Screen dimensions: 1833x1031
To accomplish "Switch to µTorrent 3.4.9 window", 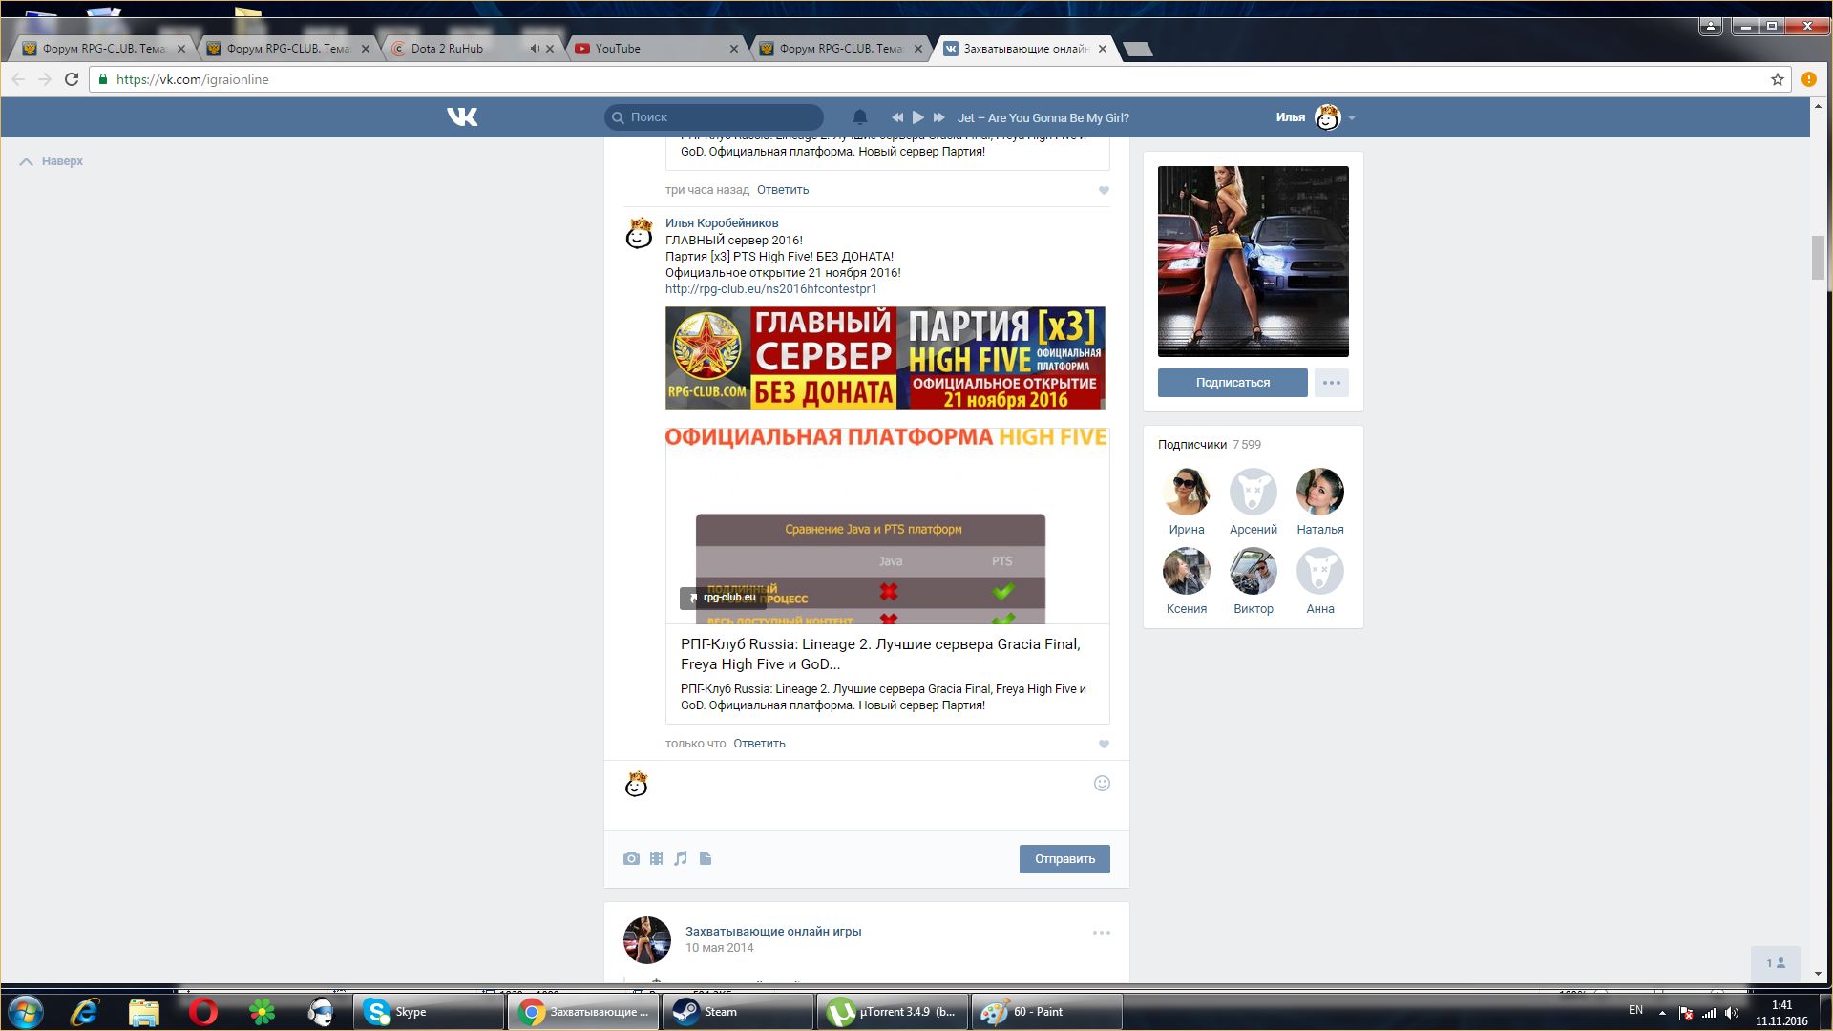I will point(893,1012).
